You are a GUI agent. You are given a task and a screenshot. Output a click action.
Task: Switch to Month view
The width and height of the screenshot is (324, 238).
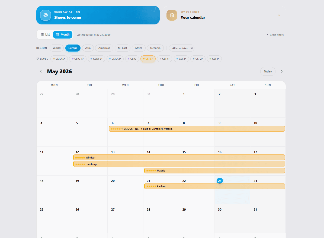click(63, 34)
